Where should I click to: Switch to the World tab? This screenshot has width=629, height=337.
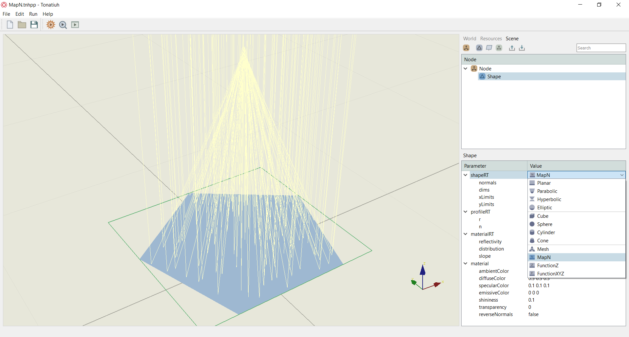click(469, 39)
